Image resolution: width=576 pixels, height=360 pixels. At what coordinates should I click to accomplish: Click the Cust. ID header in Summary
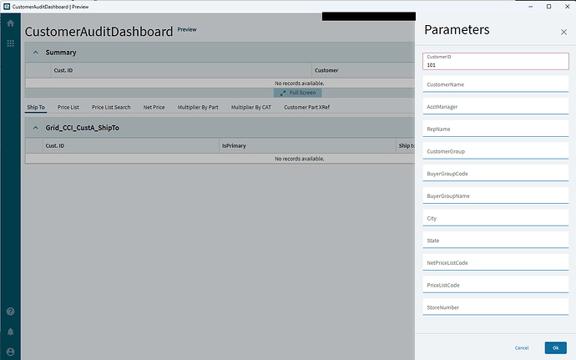63,70
